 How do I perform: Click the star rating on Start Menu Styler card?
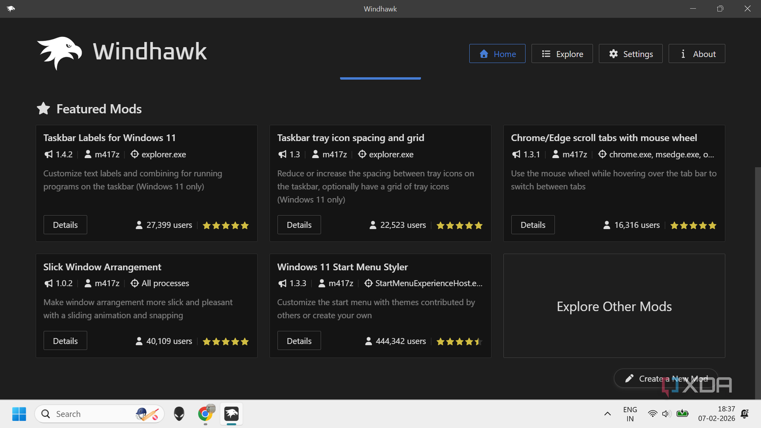tap(459, 342)
